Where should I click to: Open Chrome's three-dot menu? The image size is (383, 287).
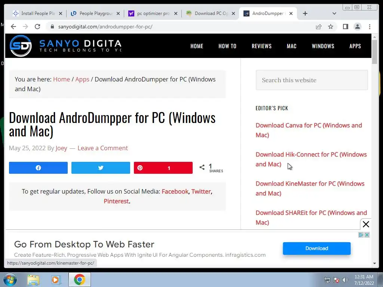click(x=370, y=27)
